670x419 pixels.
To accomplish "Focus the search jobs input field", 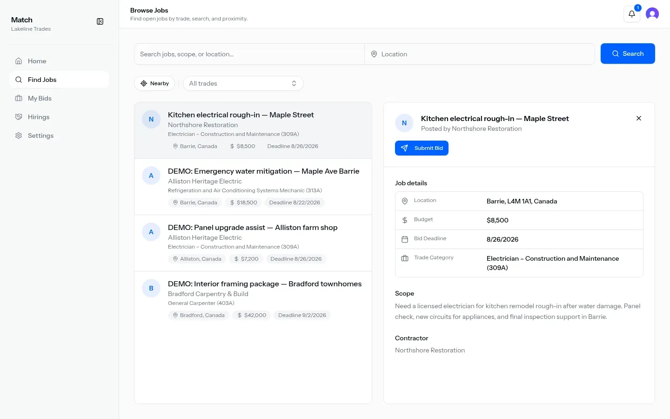I will point(249,54).
